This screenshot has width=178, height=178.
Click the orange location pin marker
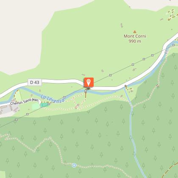point(89,82)
